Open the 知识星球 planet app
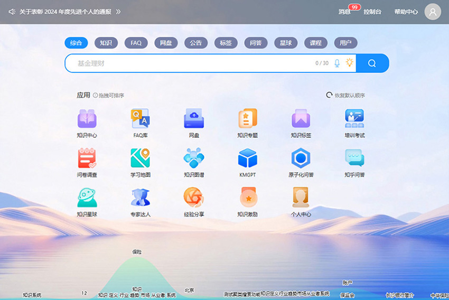The width and height of the screenshot is (449, 300). (87, 197)
